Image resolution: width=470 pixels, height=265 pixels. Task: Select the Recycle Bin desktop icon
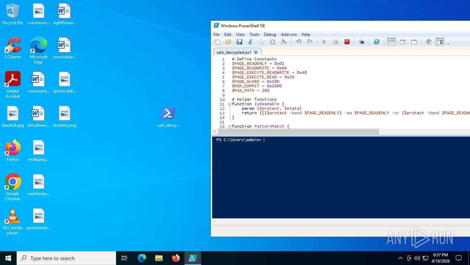coord(13,14)
